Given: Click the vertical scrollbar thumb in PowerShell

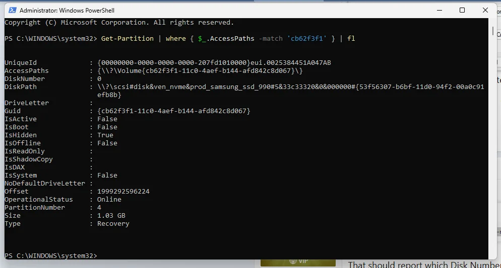Looking at the screenshot, I should 493,31.
